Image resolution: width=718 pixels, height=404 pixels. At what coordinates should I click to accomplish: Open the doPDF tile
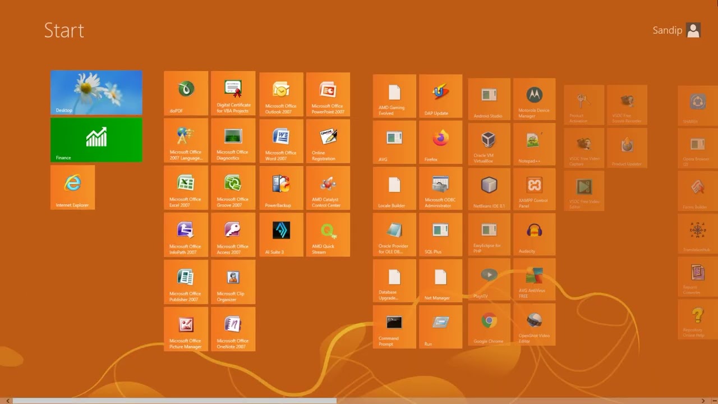tap(186, 94)
